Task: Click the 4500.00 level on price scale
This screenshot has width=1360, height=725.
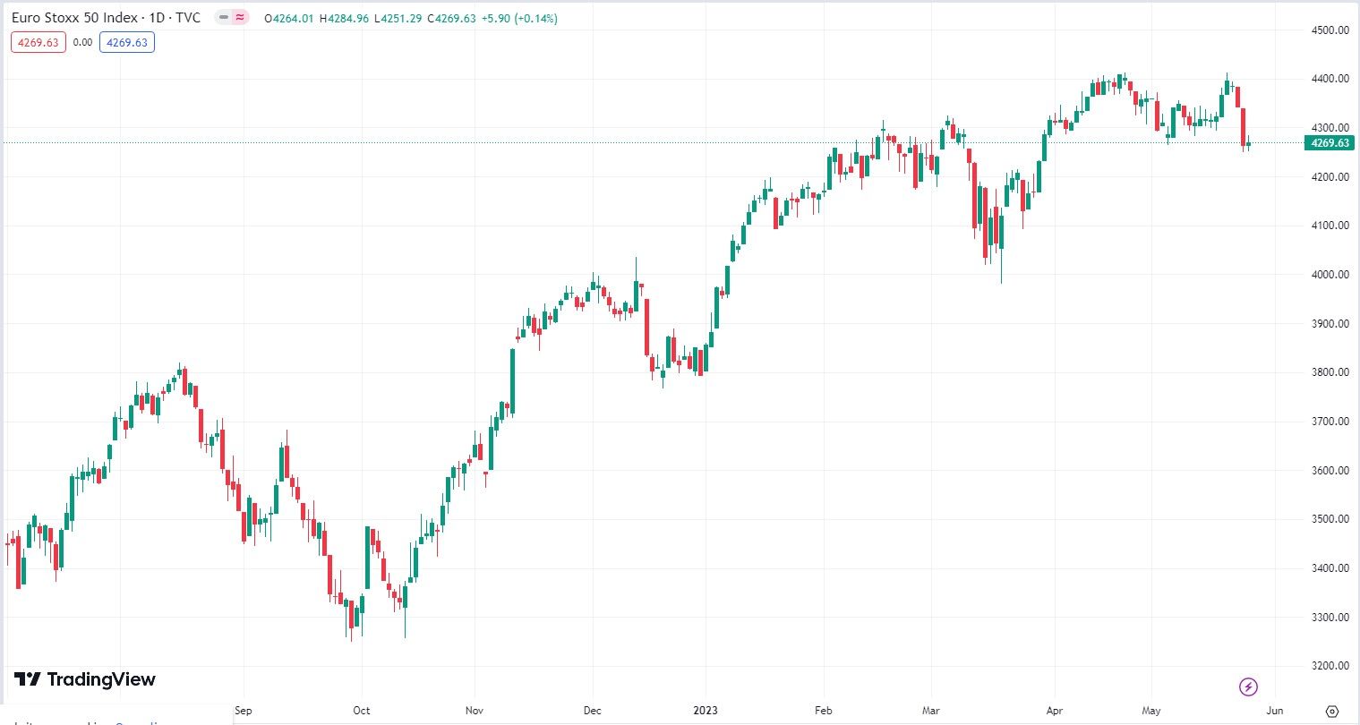Action: click(x=1330, y=30)
